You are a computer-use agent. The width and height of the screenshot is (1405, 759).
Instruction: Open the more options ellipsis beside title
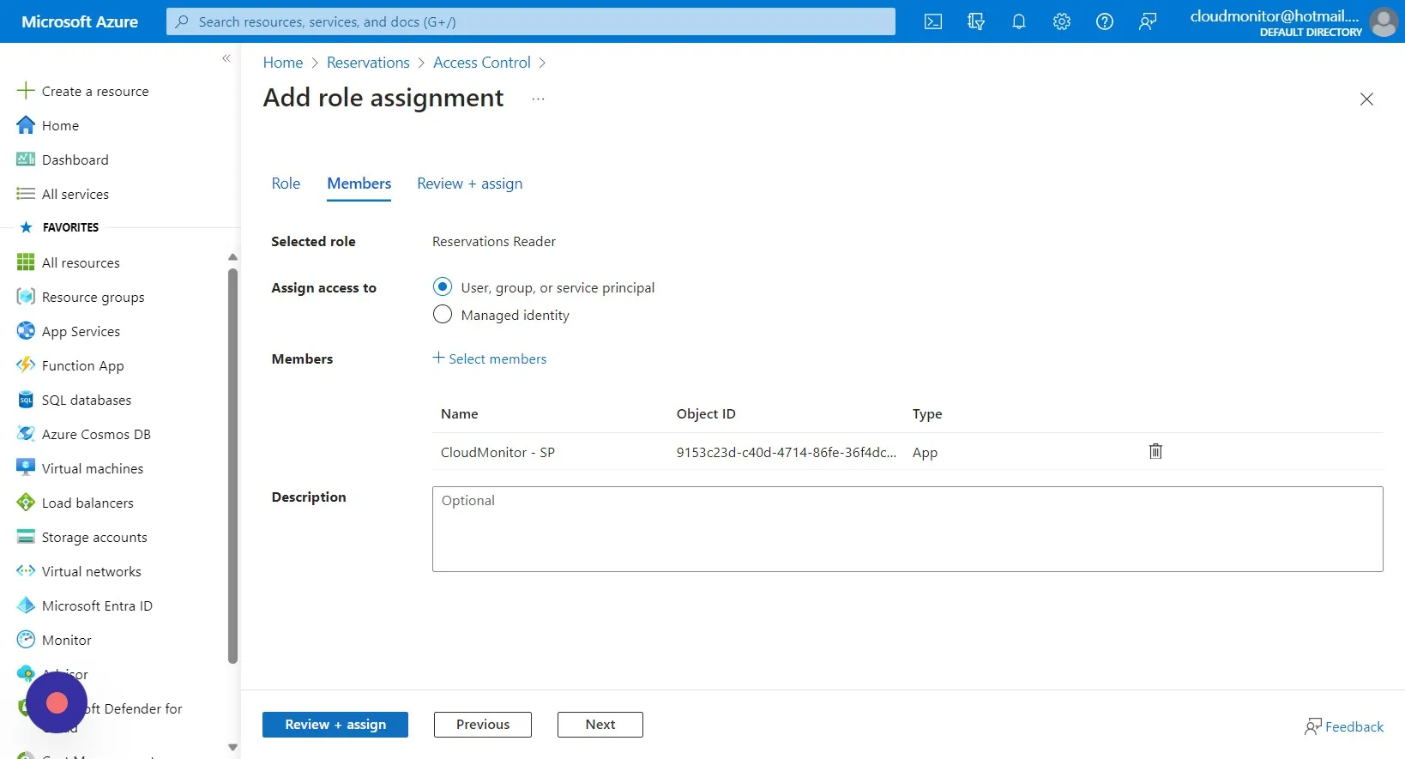click(538, 99)
